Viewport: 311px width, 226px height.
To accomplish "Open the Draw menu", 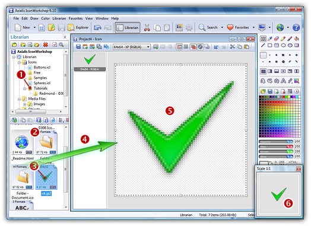I will [34, 18].
